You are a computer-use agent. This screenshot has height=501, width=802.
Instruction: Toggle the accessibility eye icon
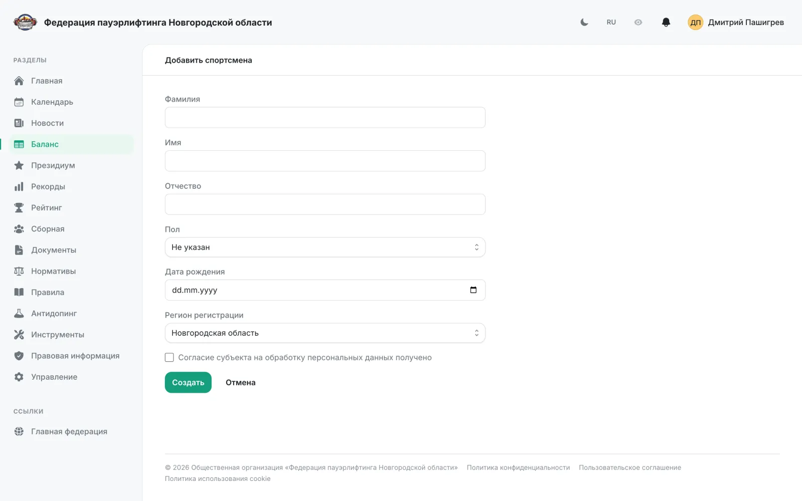pyautogui.click(x=638, y=22)
